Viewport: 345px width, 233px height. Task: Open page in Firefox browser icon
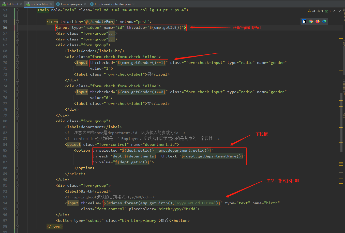tap(318, 21)
